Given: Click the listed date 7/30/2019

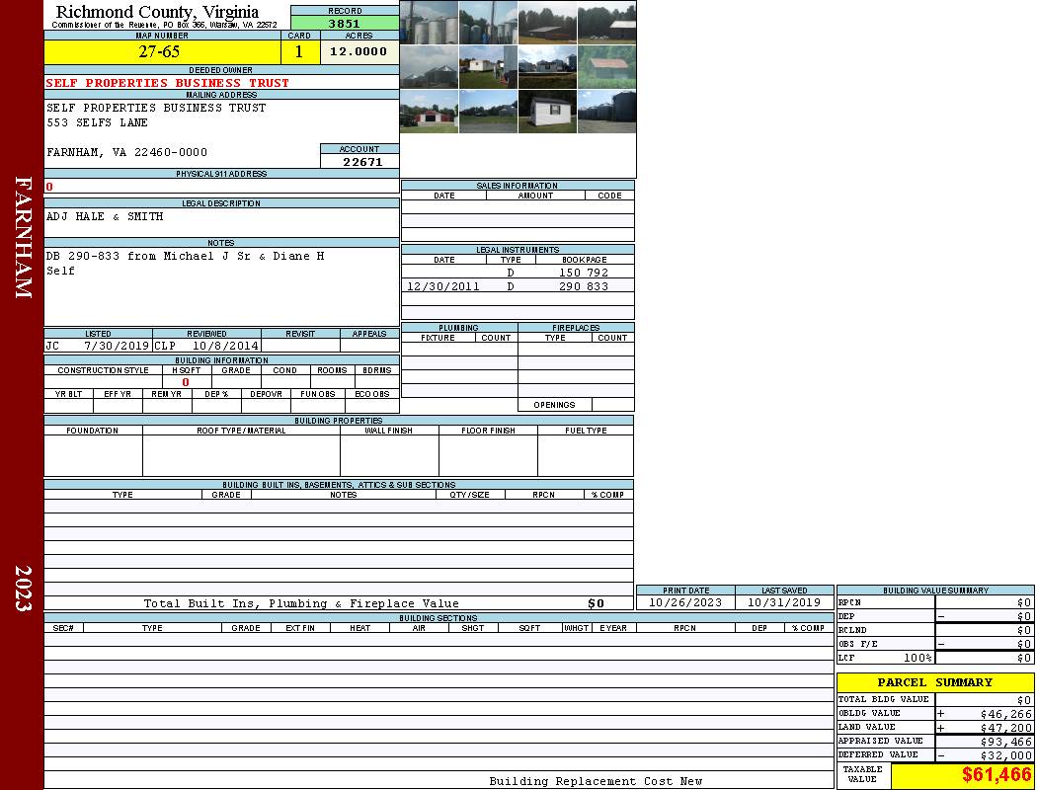Looking at the screenshot, I should point(117,346).
